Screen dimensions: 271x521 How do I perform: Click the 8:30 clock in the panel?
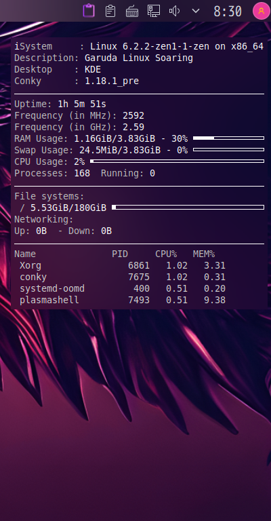click(x=228, y=12)
